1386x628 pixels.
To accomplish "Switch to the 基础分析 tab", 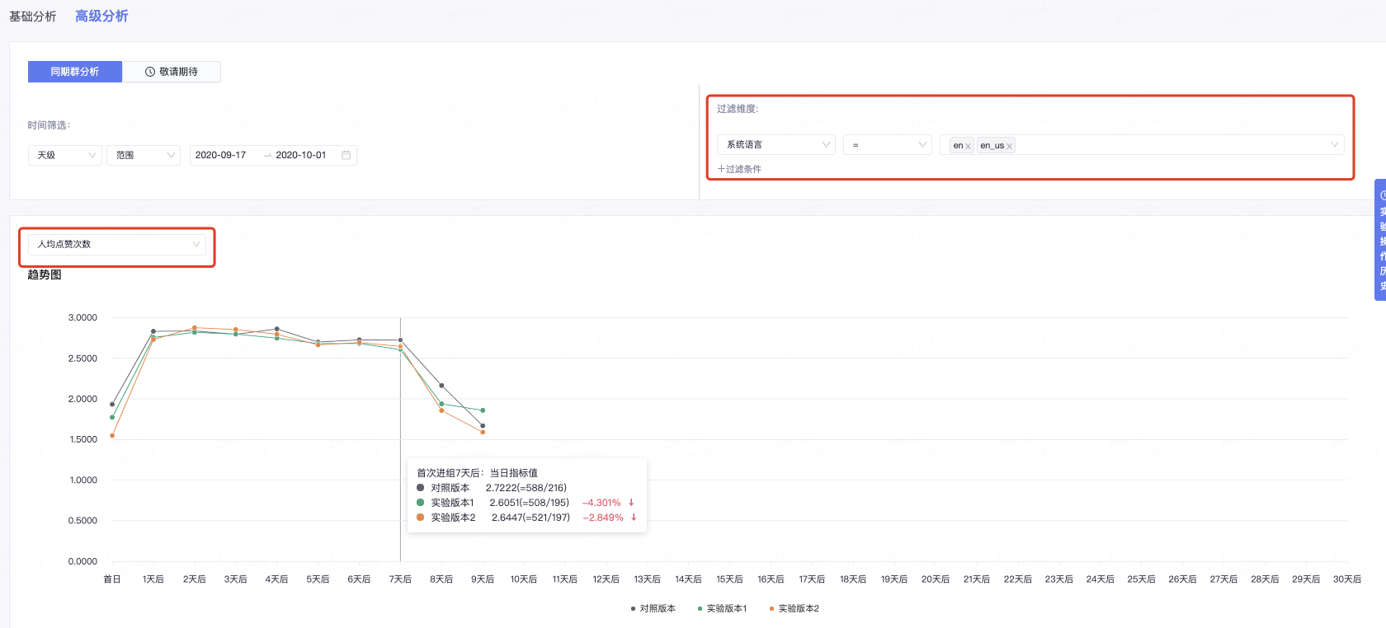I will click(33, 16).
